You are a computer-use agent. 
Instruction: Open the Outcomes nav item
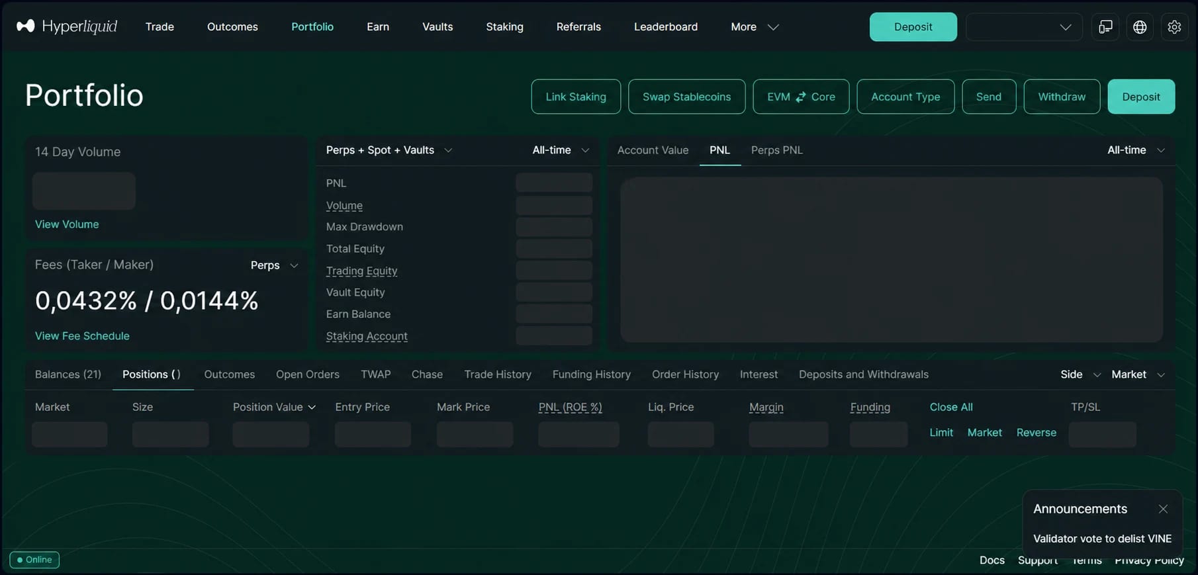coord(232,26)
